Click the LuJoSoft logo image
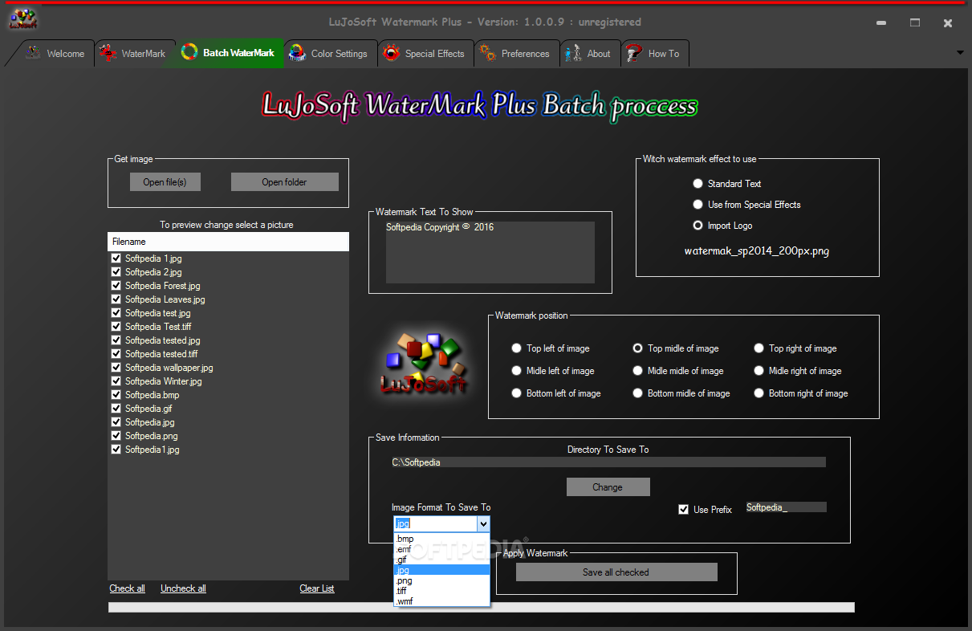Viewport: 972px width, 631px height. 424,363
